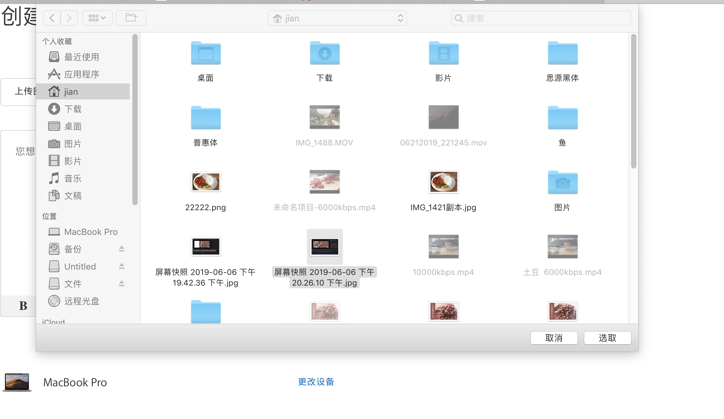Create a new folder via toolbar icon
This screenshot has height=419, width=724.
point(131,18)
